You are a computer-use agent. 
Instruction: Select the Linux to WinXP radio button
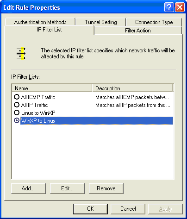pyautogui.click(x=17, y=113)
